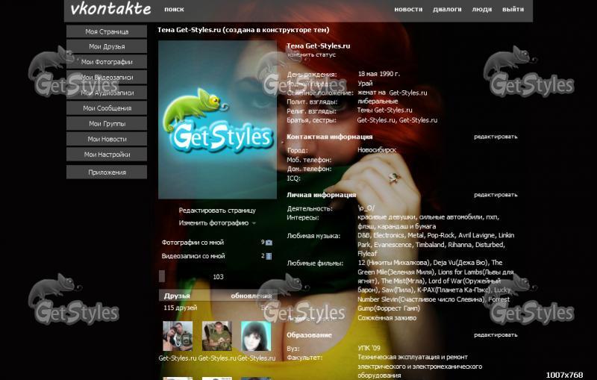Image resolution: width=597 pixels, height=380 pixels.
Task: Click Evanescence in favorite music
Action: pos(393,245)
